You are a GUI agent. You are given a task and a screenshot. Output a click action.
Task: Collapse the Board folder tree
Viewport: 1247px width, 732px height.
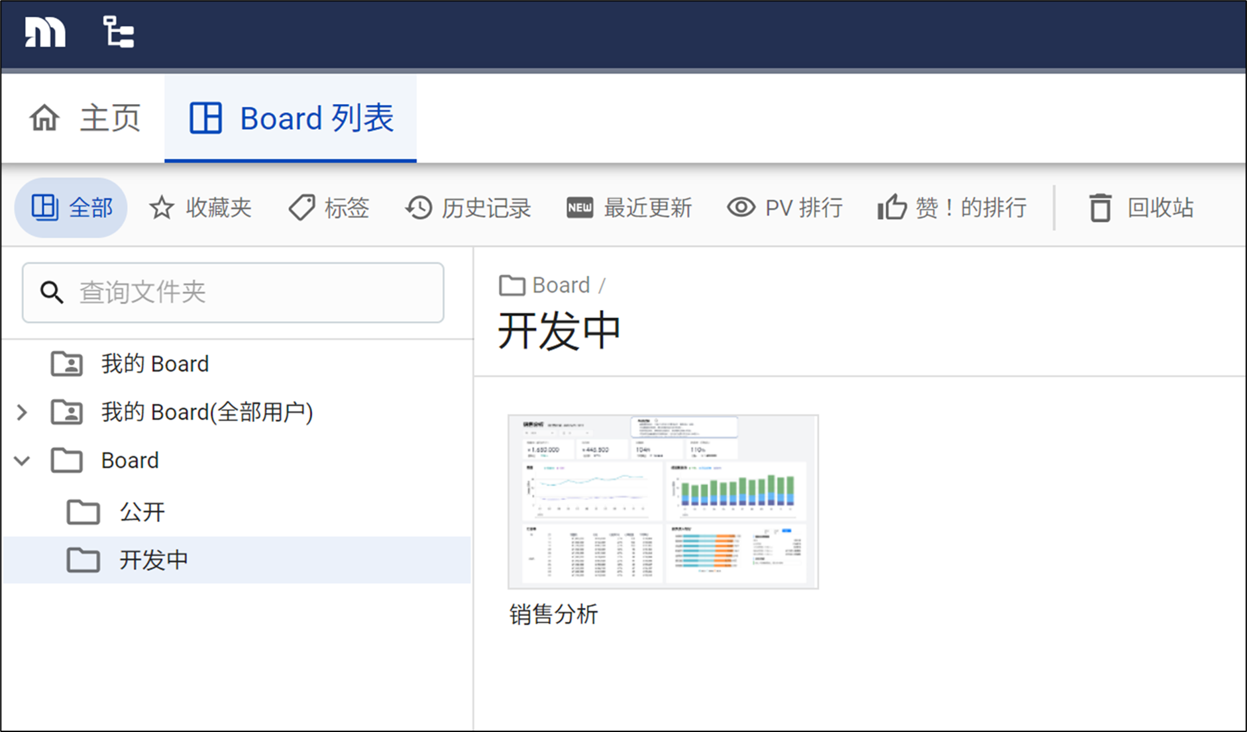[x=22, y=460]
